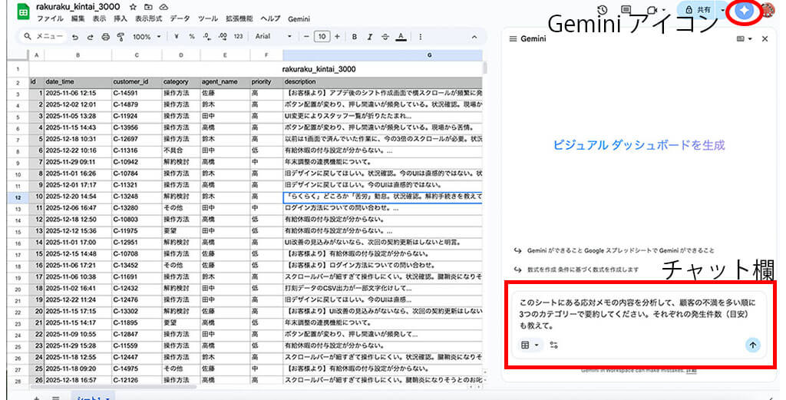
Task: Send the Gemini chat prompt
Action: click(x=752, y=345)
